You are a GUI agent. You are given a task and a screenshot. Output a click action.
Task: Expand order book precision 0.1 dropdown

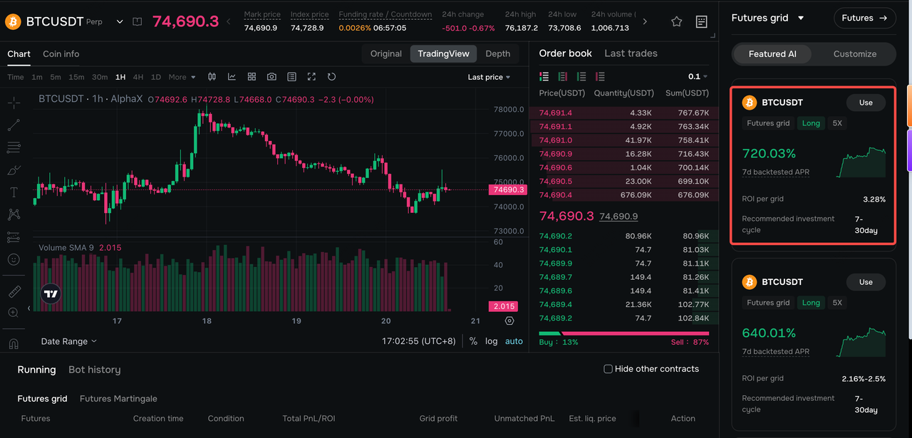click(x=698, y=76)
